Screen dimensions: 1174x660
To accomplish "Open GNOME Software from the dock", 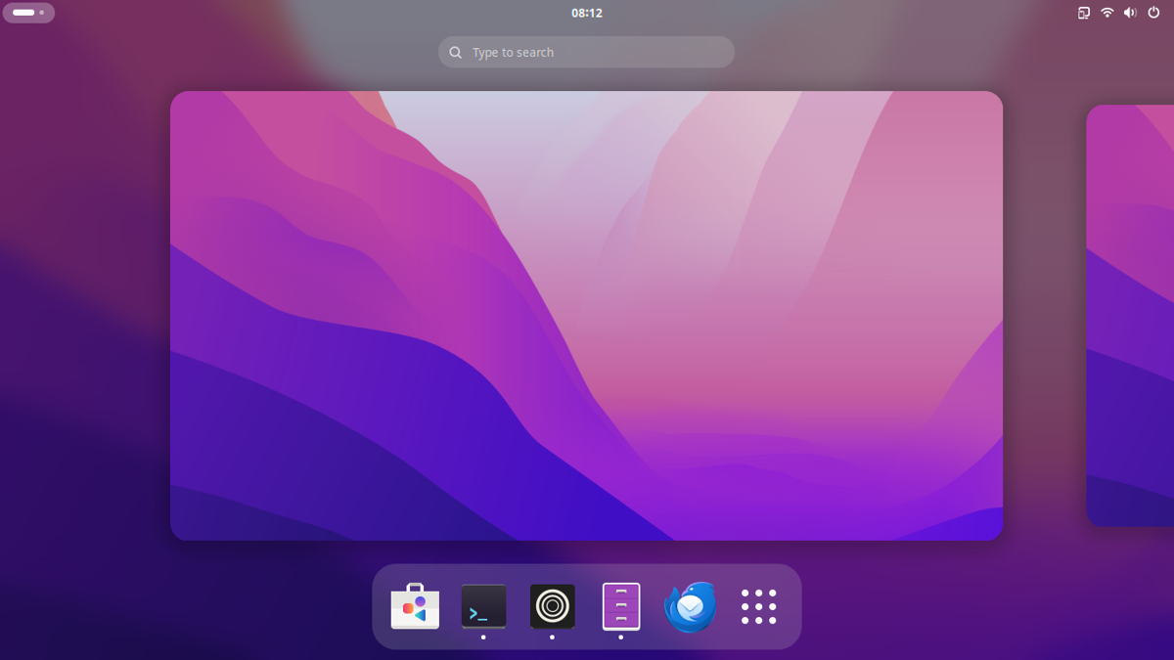I will tap(414, 606).
